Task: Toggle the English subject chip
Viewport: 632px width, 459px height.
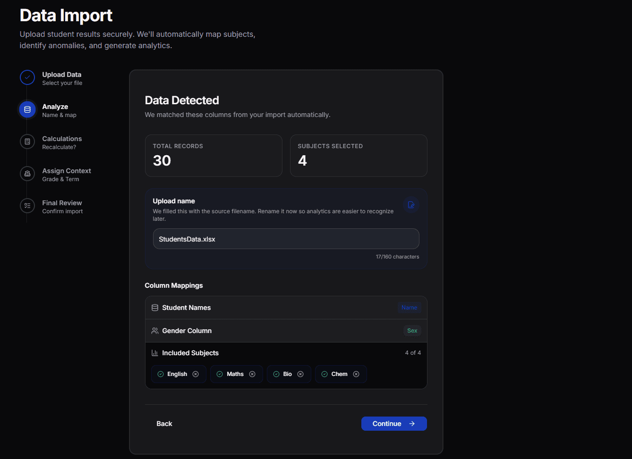Action: (179, 374)
